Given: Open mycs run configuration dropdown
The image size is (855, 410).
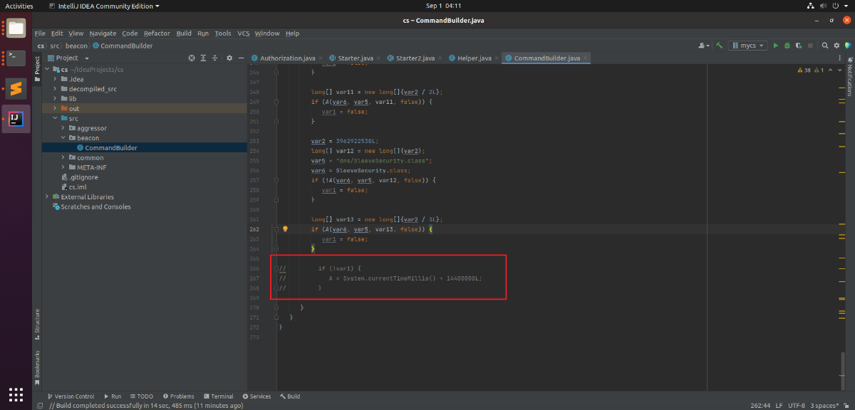Looking at the screenshot, I should point(748,46).
